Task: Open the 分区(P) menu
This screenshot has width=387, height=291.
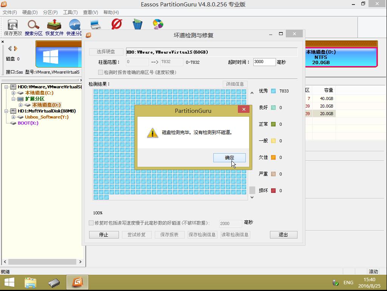Action: click(x=50, y=12)
